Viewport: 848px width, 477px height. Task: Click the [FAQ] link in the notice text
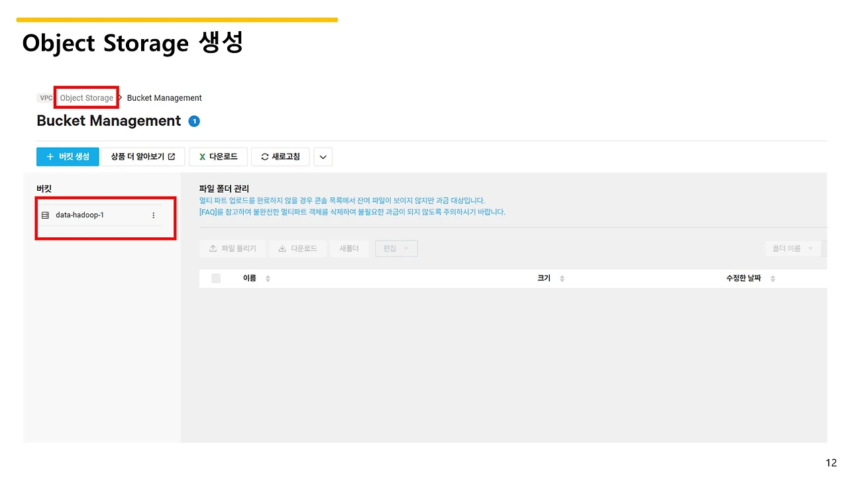[x=207, y=212]
